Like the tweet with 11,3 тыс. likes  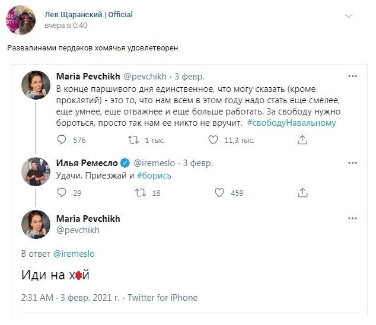pos(213,140)
